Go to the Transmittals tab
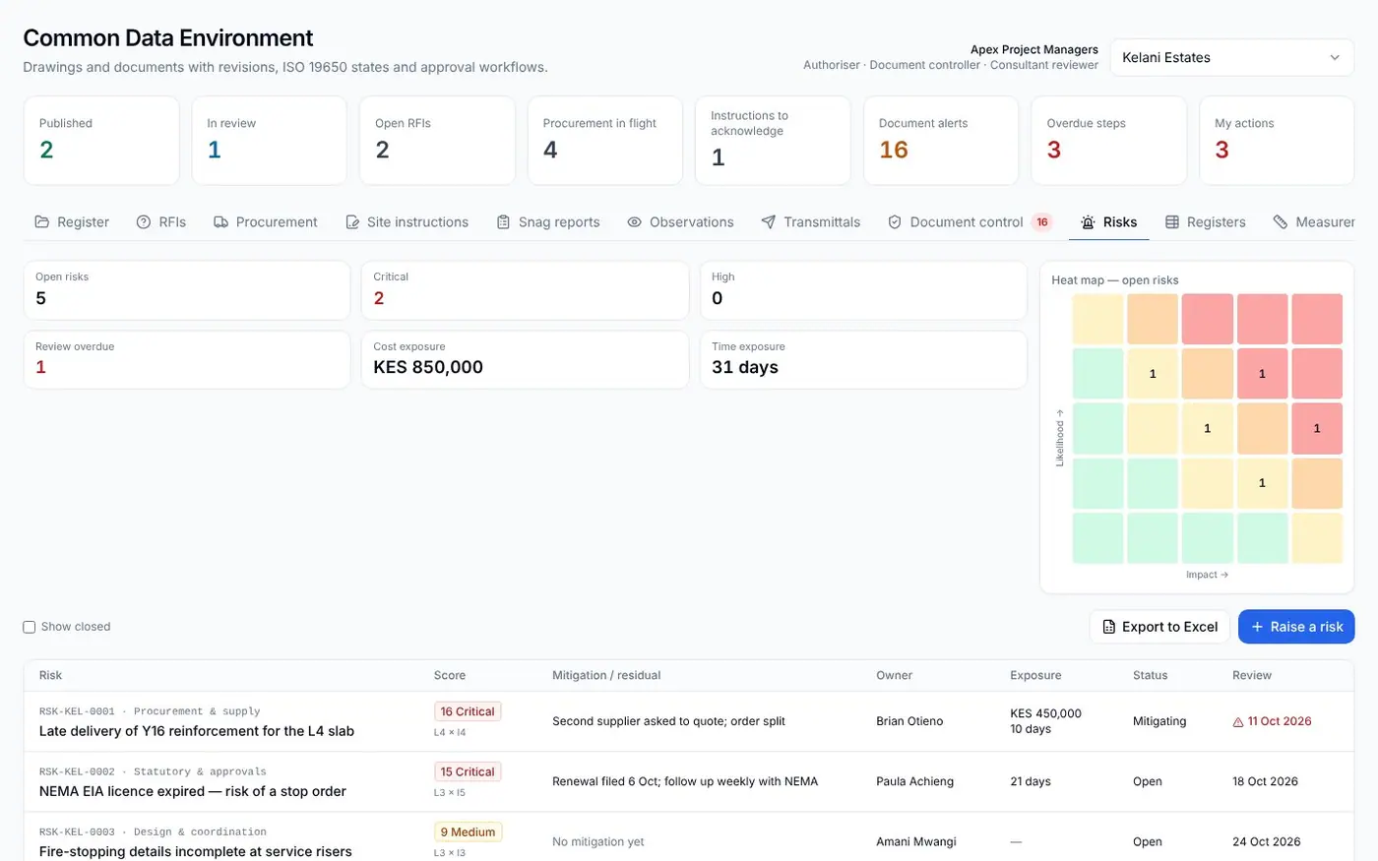 coord(811,222)
